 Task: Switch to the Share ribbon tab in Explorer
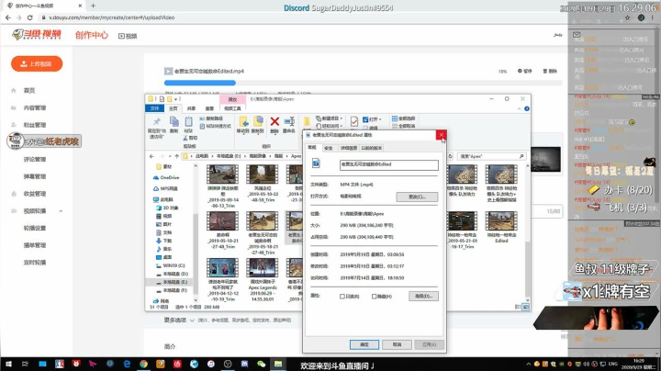[x=191, y=108]
